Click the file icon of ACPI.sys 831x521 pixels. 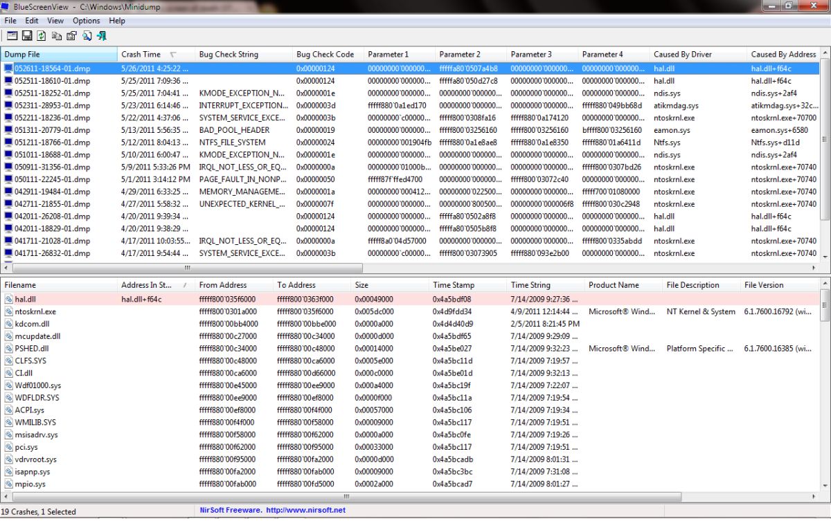tap(8, 410)
